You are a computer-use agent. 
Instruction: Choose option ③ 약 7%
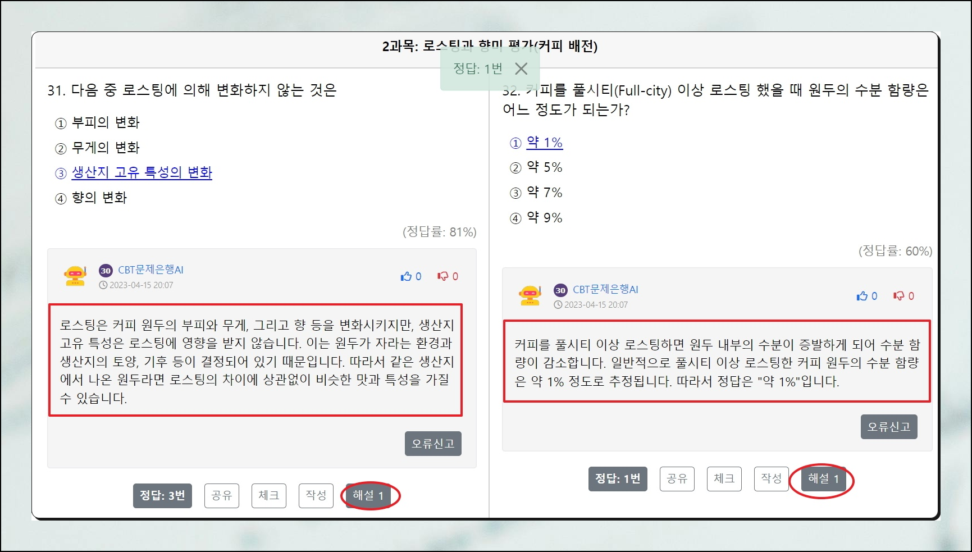[536, 193]
